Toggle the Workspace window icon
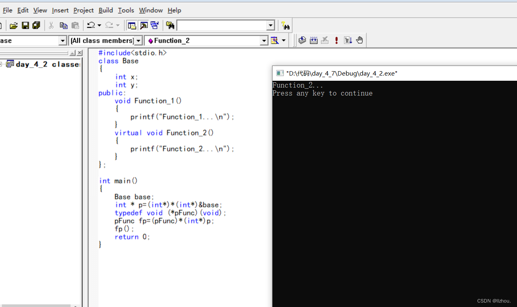This screenshot has height=307, width=517. pyautogui.click(x=132, y=26)
